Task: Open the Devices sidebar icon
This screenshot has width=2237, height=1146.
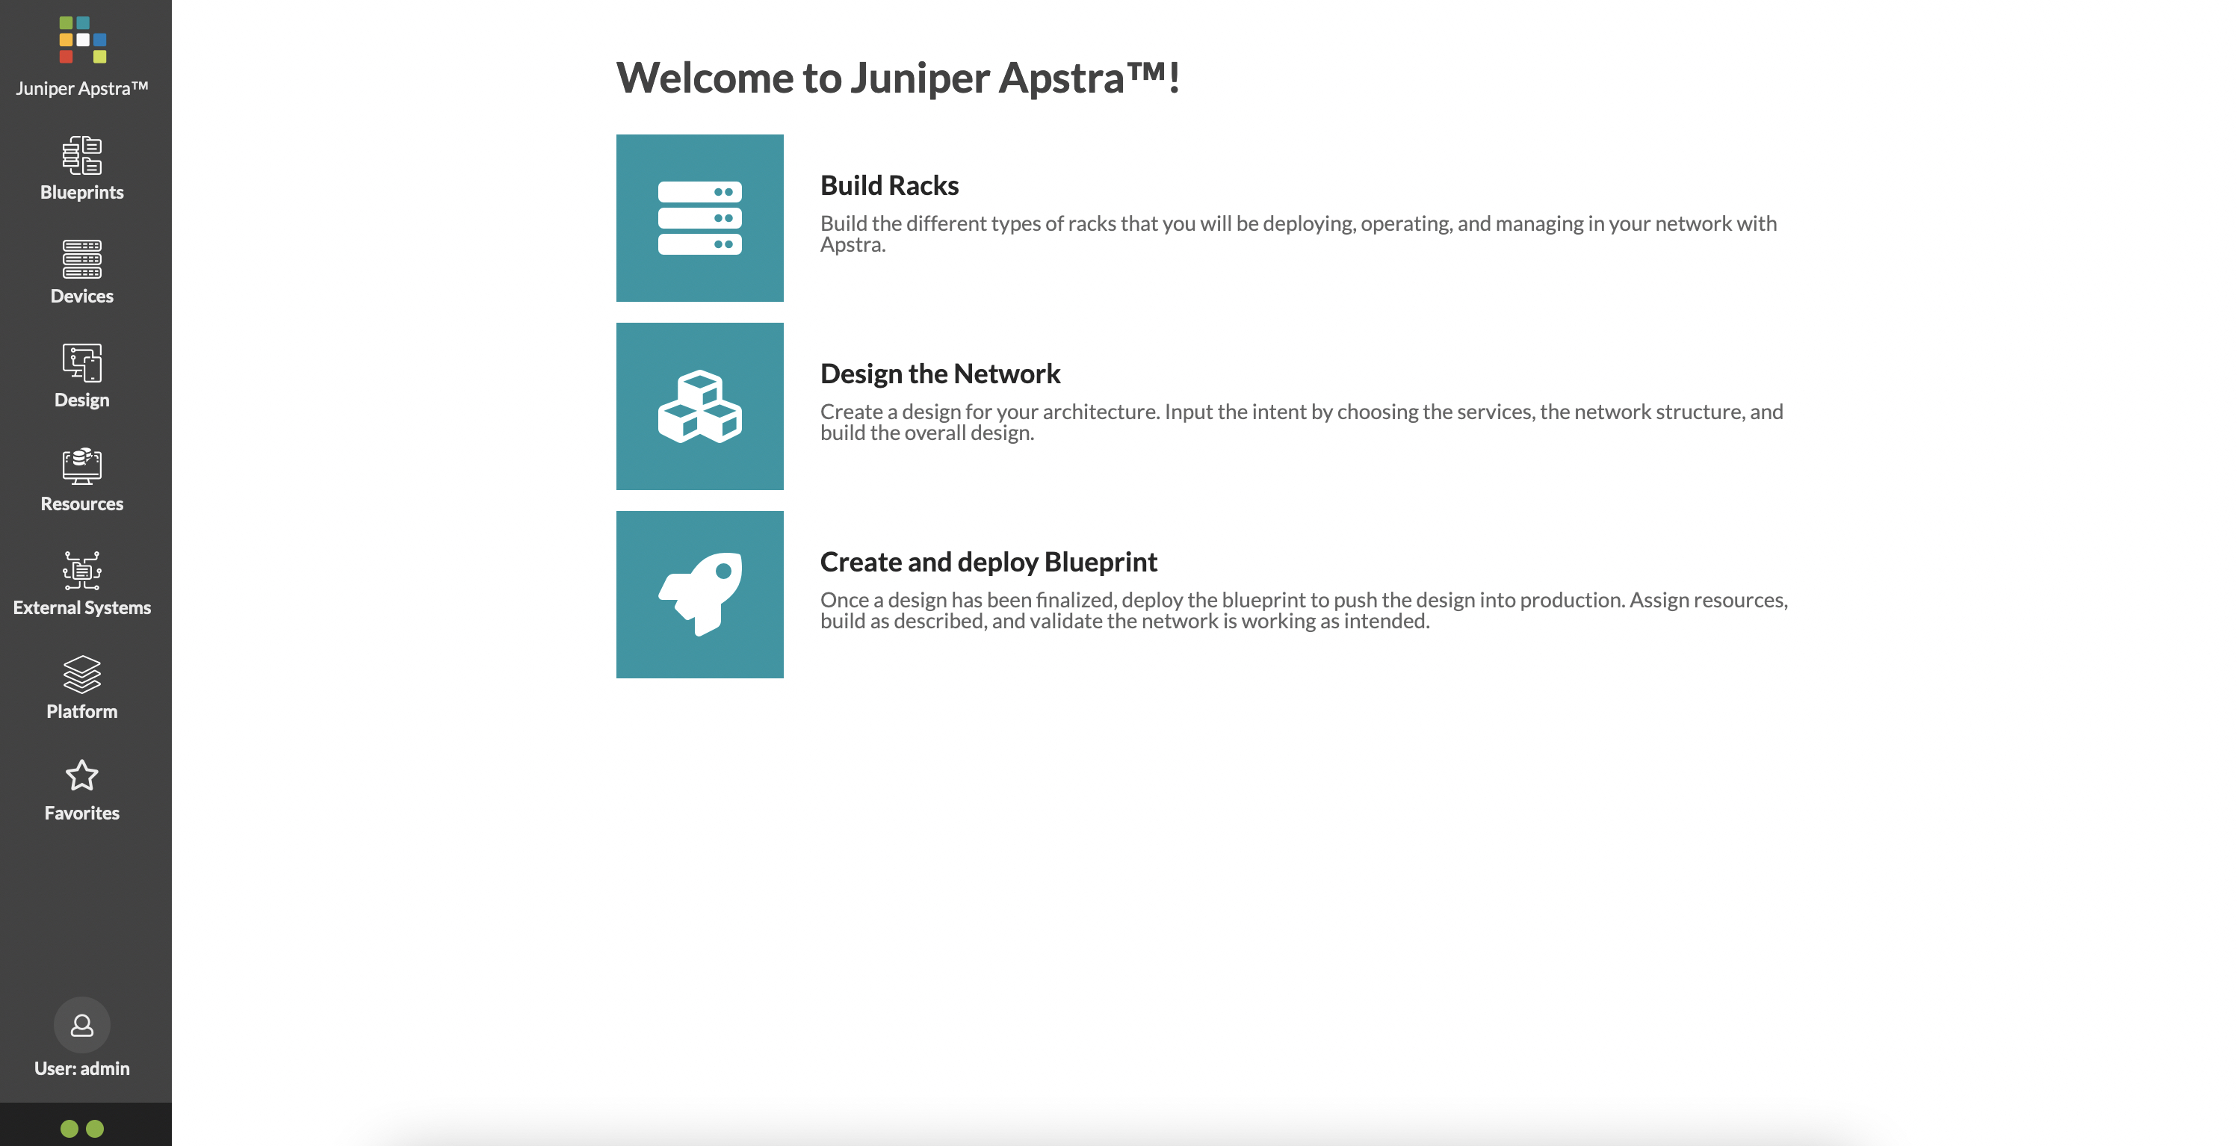Action: point(81,259)
